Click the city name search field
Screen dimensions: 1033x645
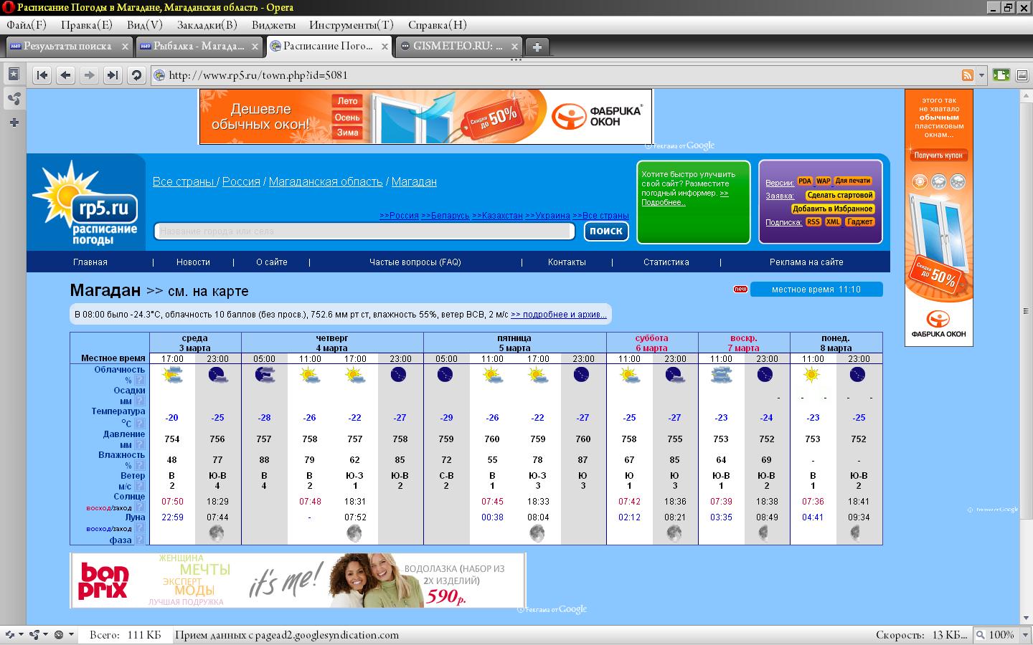pyautogui.click(x=364, y=231)
